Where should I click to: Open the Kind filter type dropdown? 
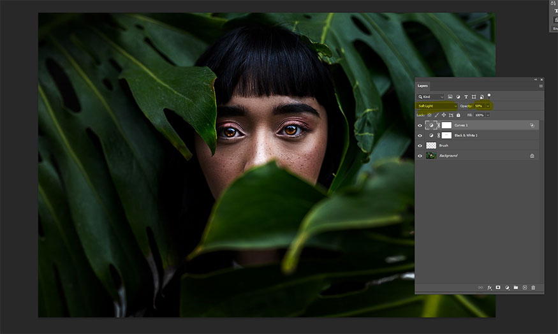(x=431, y=97)
